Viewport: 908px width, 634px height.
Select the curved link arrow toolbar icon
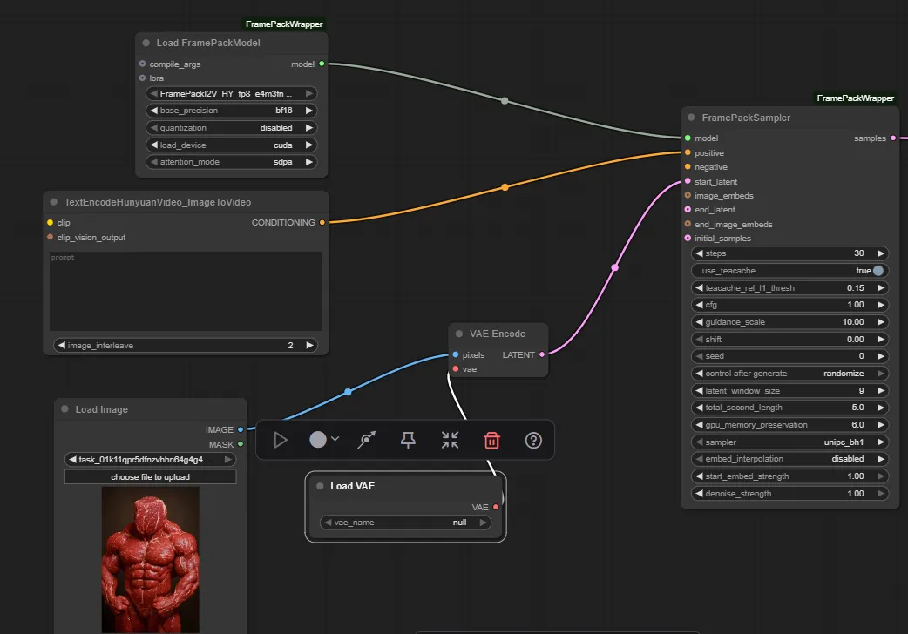[365, 440]
